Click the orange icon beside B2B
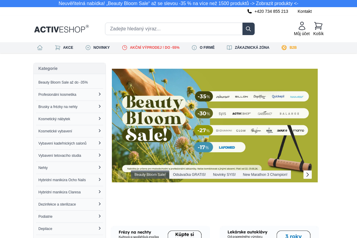357x238 pixels. (284, 48)
